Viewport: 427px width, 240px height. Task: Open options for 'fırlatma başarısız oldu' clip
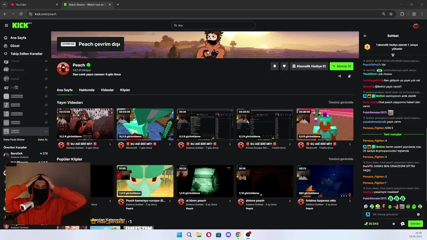tap(350, 201)
